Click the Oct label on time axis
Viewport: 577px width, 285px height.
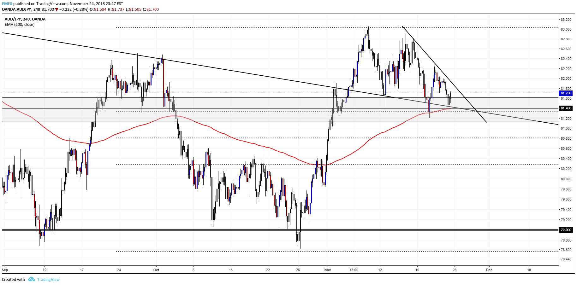156,270
